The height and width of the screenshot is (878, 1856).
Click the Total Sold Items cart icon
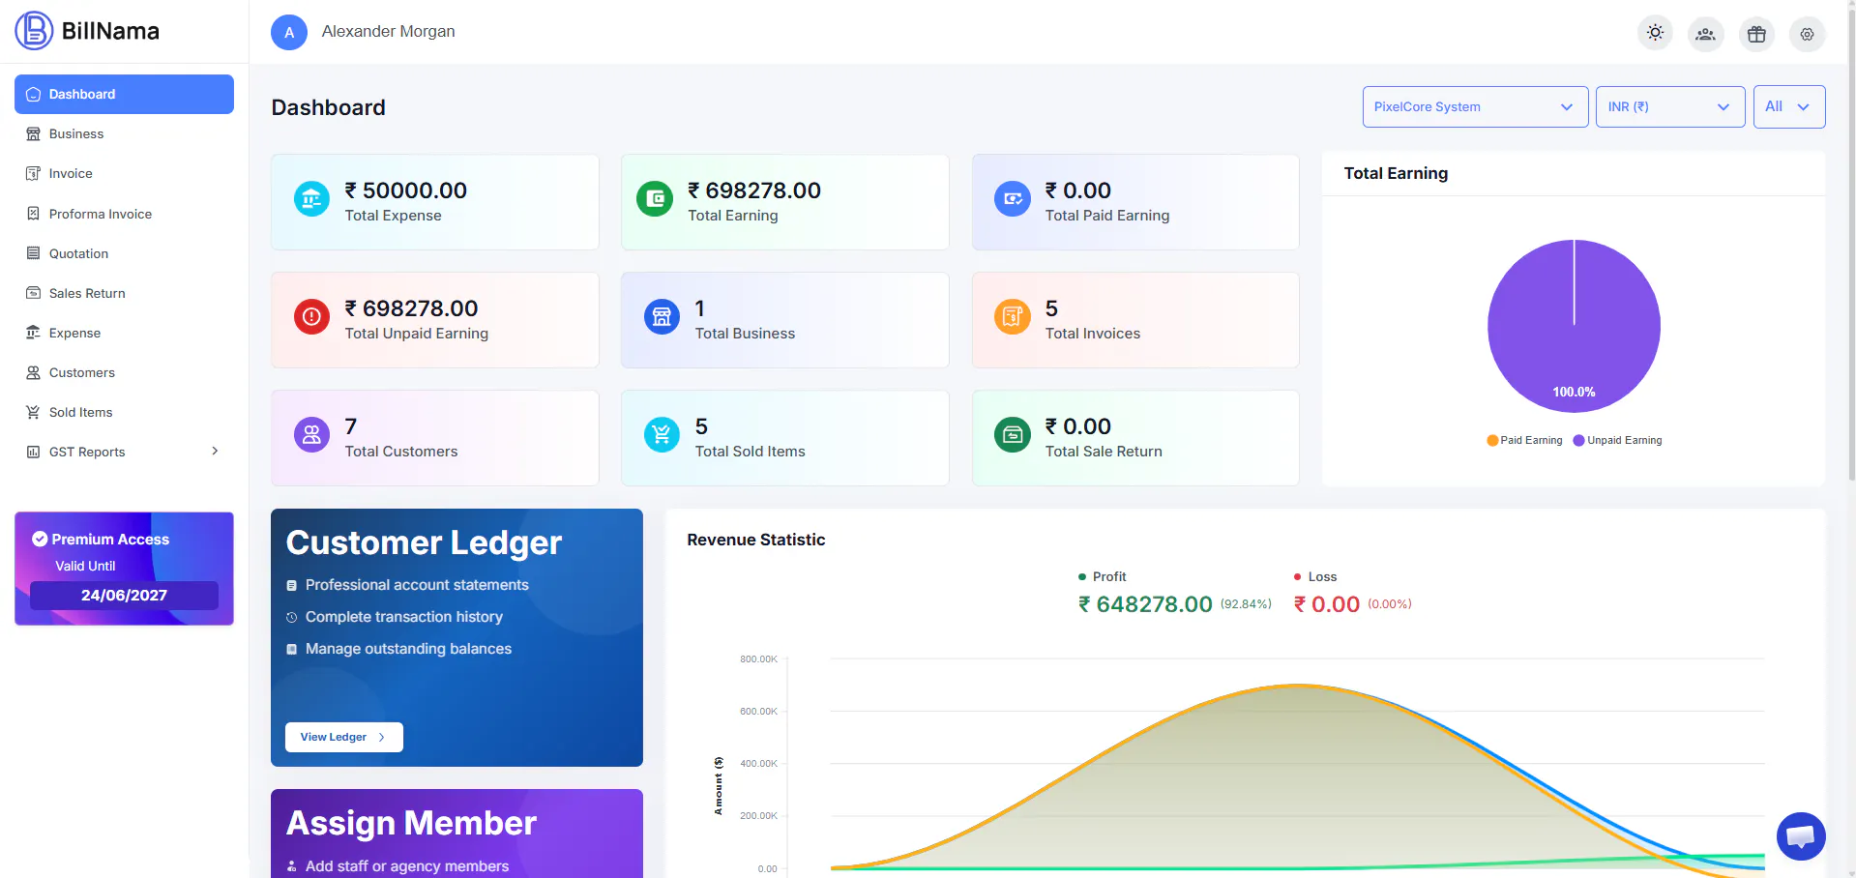pyautogui.click(x=662, y=435)
